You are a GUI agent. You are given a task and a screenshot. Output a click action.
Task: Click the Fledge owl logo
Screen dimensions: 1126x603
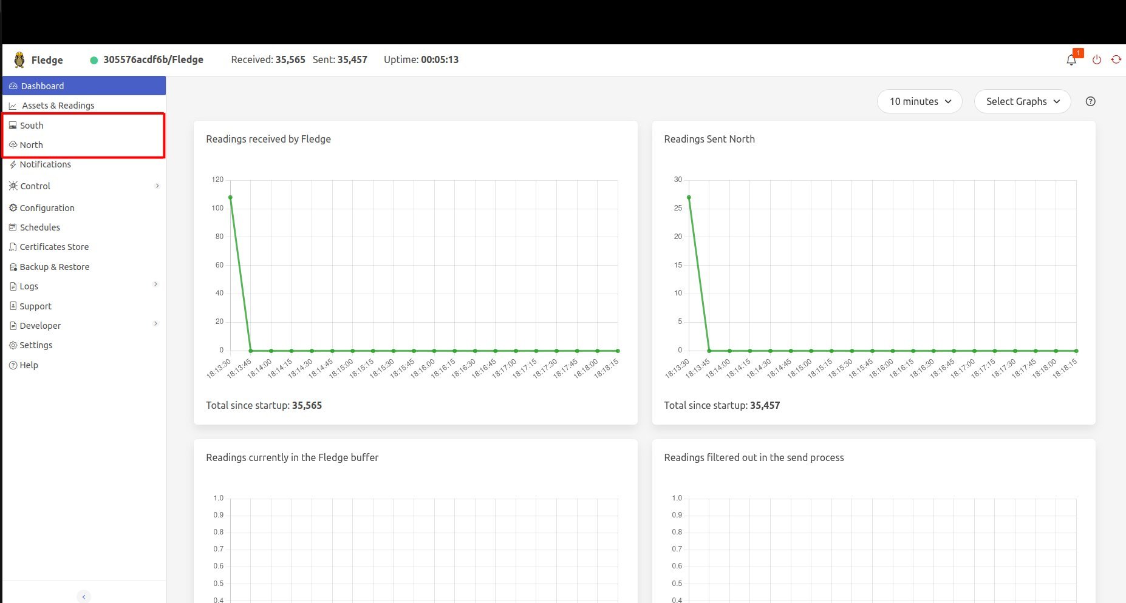click(x=19, y=59)
